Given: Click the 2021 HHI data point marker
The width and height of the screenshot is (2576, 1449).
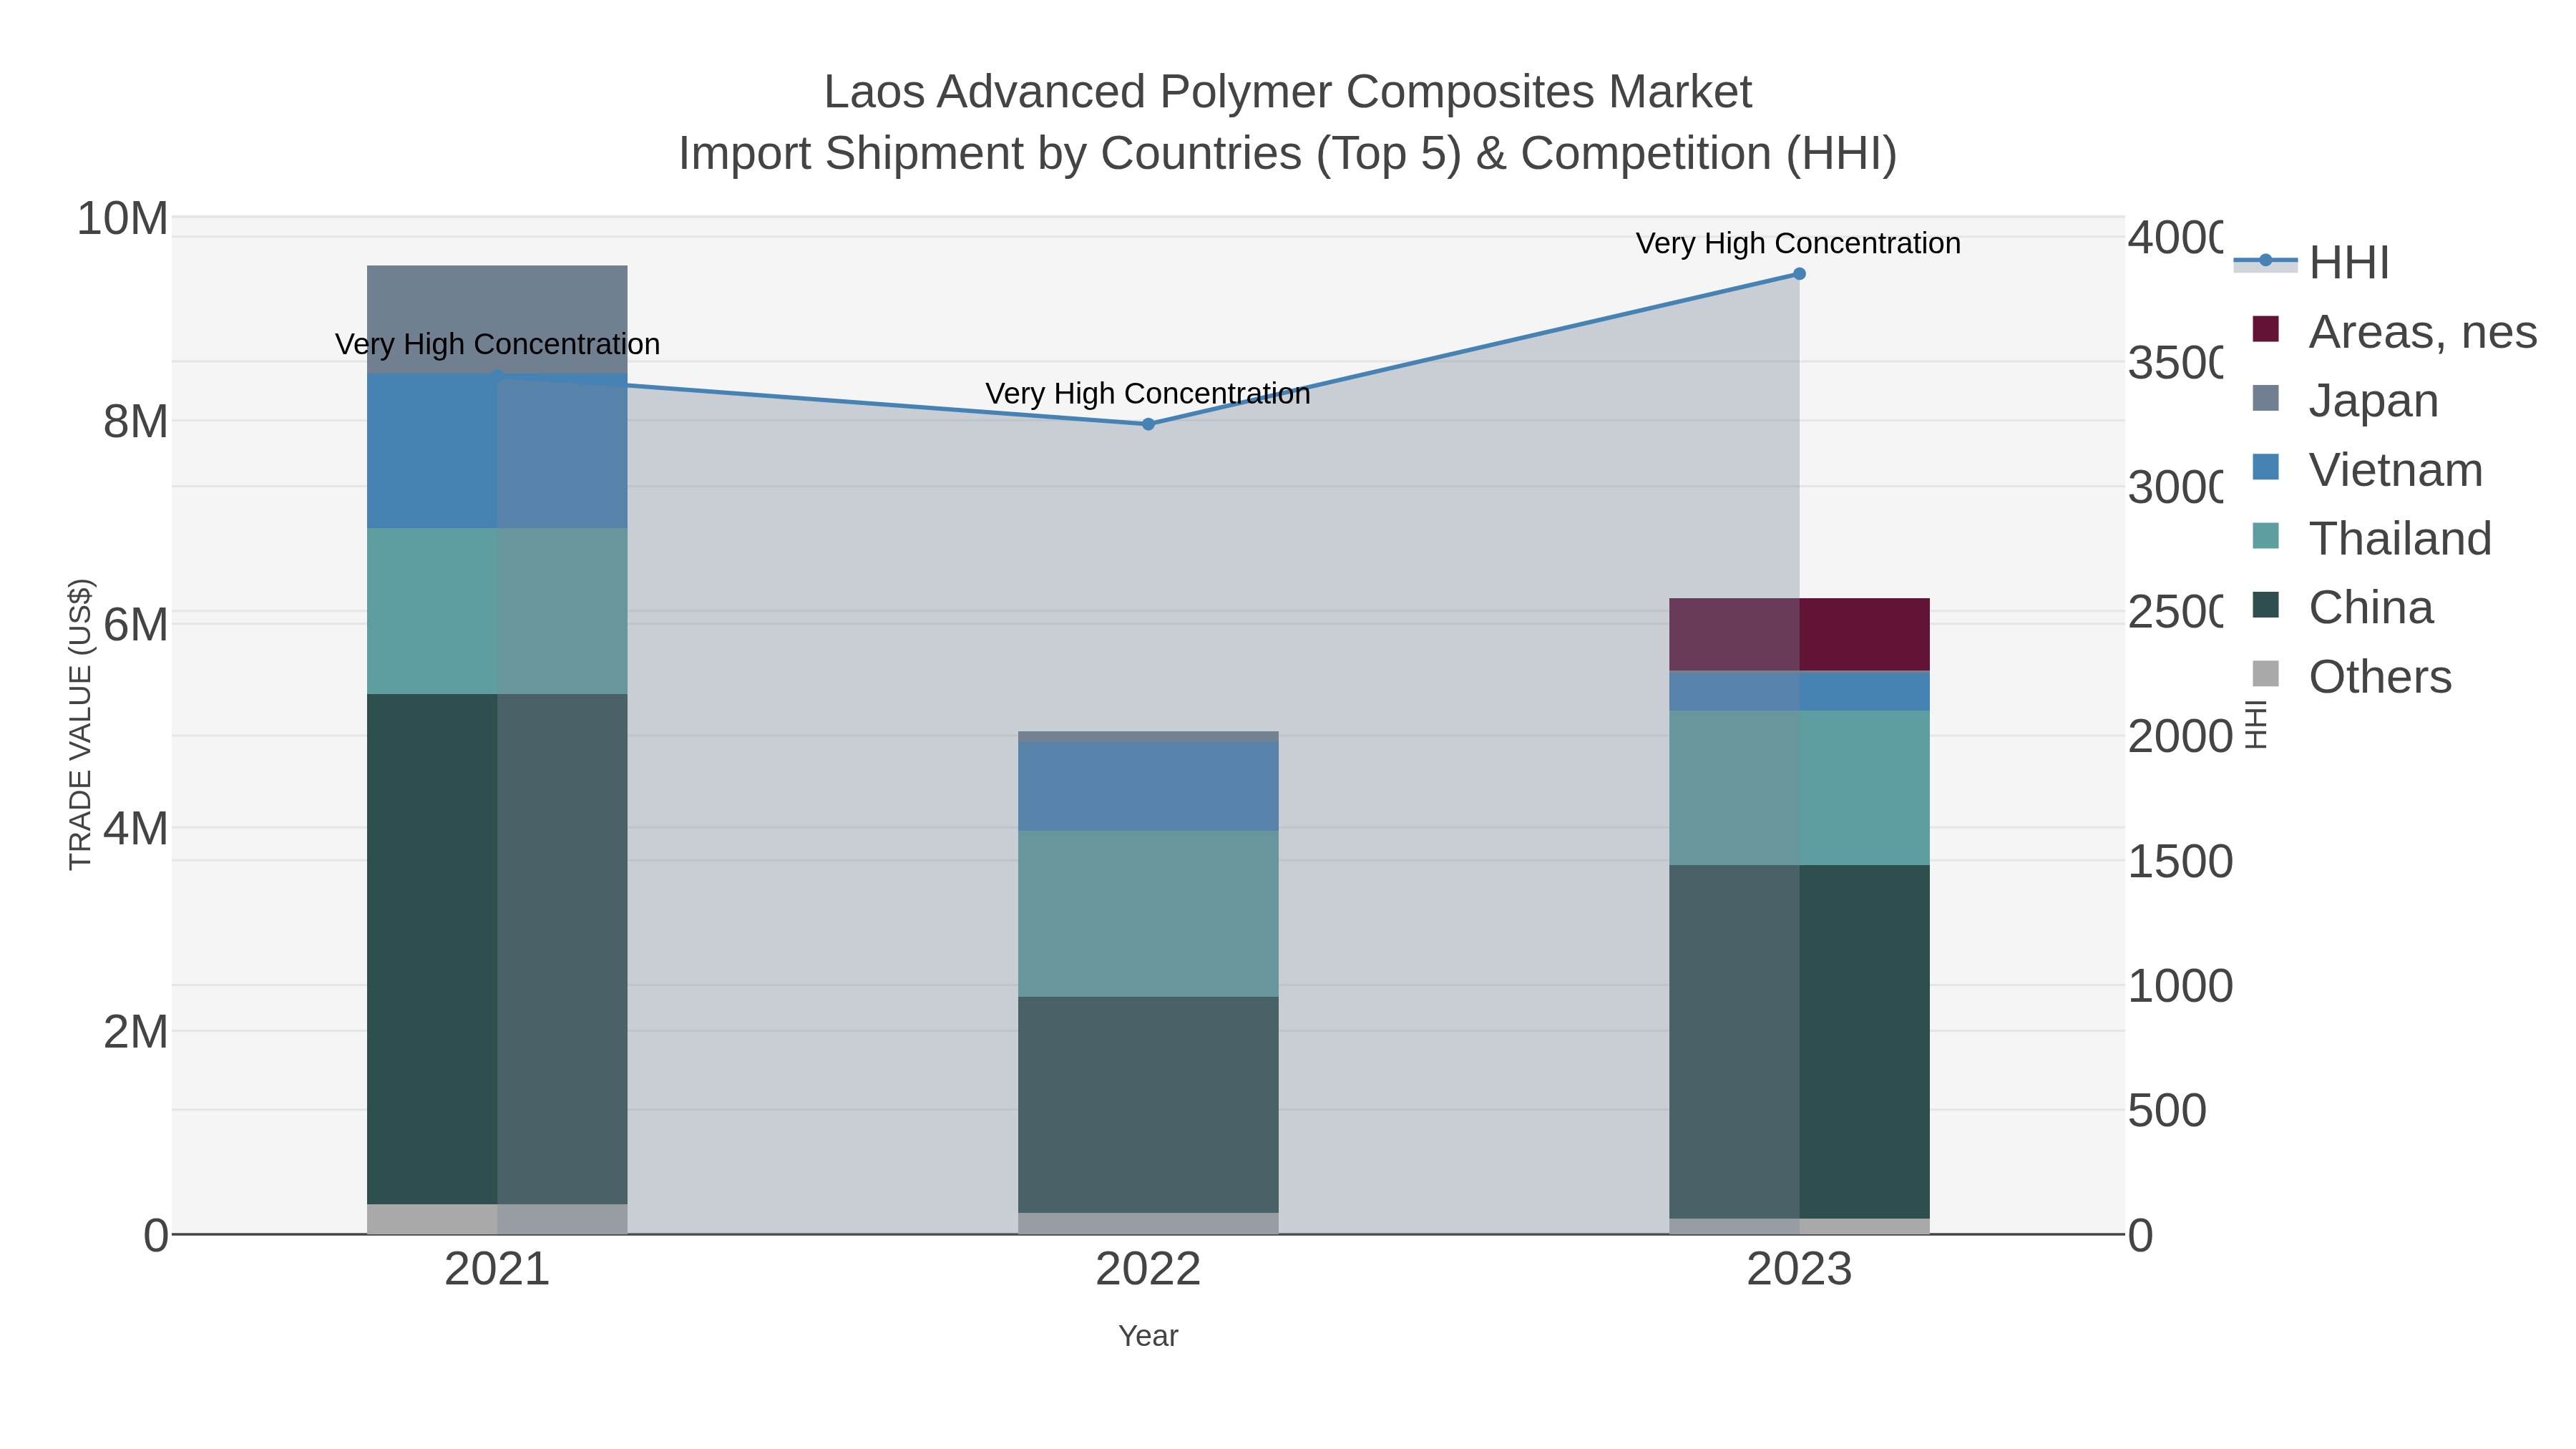Looking at the screenshot, I should coord(497,376).
